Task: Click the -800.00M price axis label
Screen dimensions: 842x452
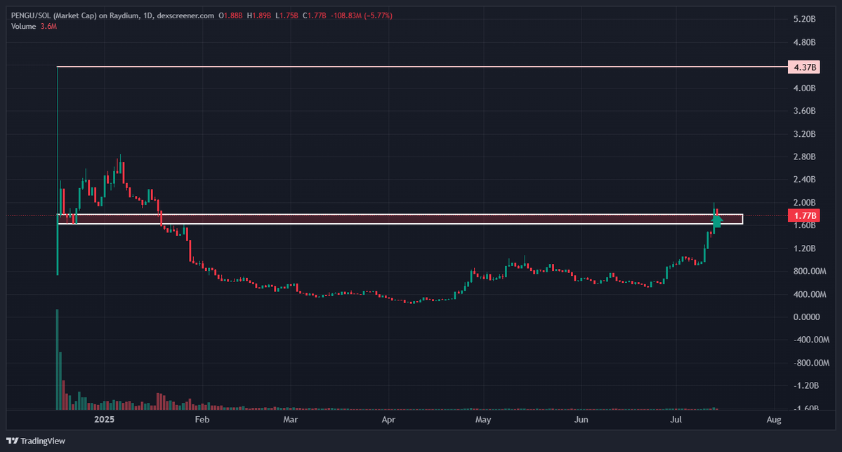Action: (x=811, y=363)
